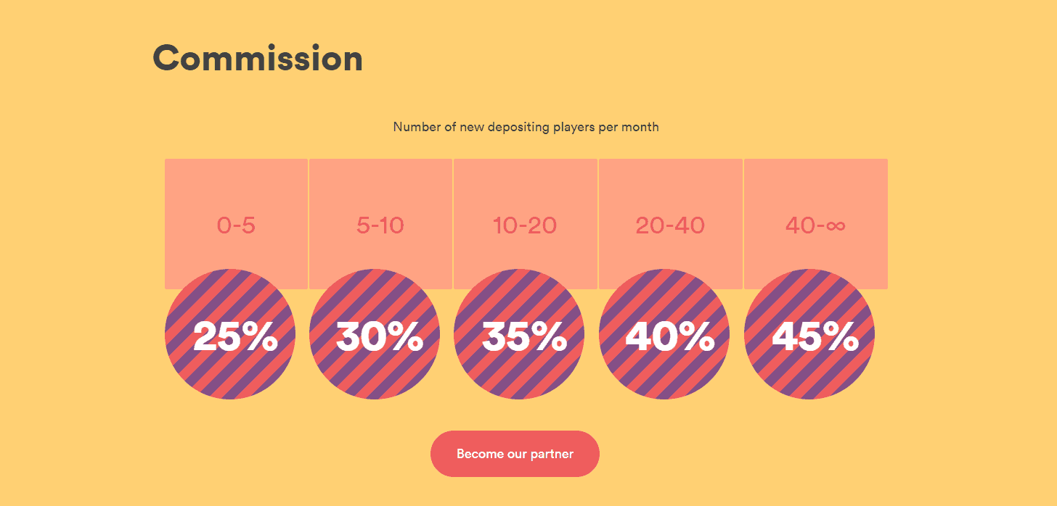Click the Become our partner button
Screen dimensions: 1057x506
(515, 454)
